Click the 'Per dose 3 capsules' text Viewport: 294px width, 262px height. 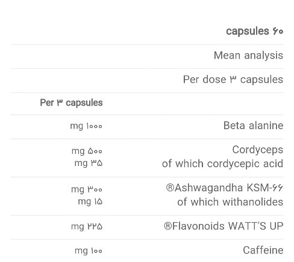point(233,80)
